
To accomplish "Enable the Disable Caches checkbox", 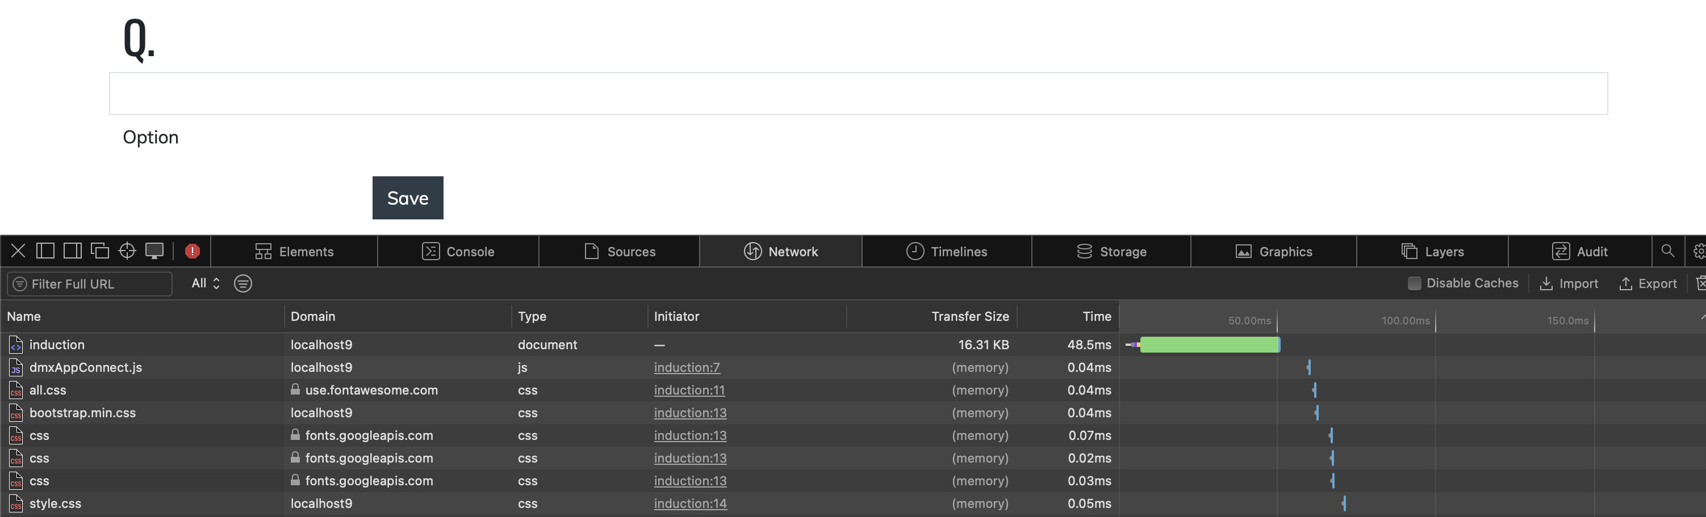I will click(1414, 283).
